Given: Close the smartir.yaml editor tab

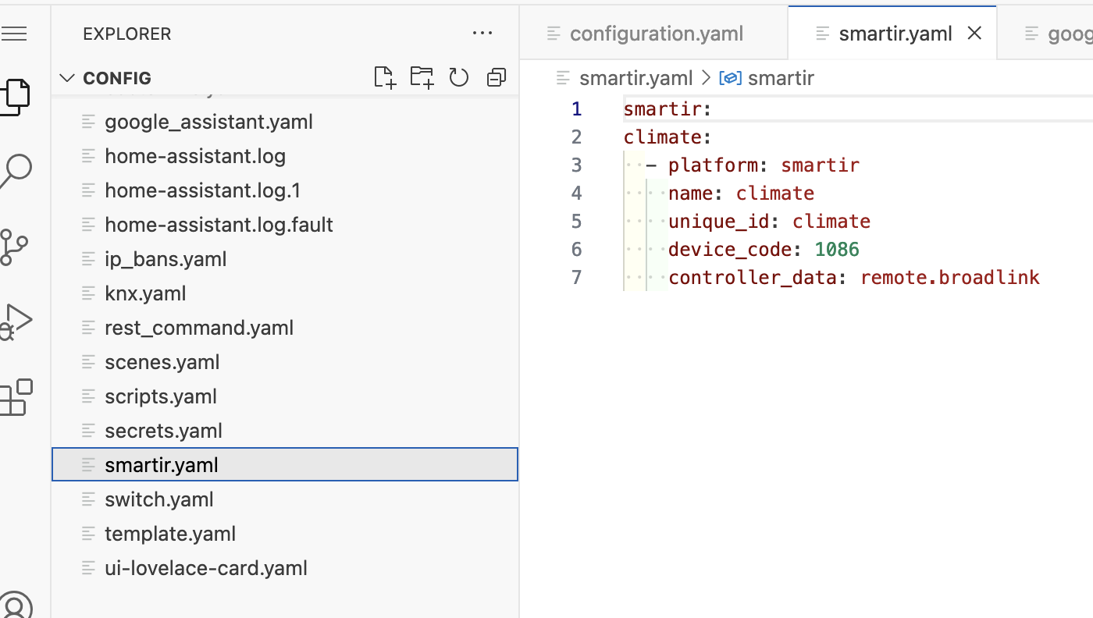Looking at the screenshot, I should [x=974, y=34].
